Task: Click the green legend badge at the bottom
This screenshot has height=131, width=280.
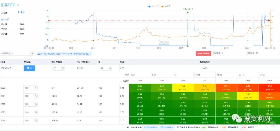Action: click(x=204, y=127)
